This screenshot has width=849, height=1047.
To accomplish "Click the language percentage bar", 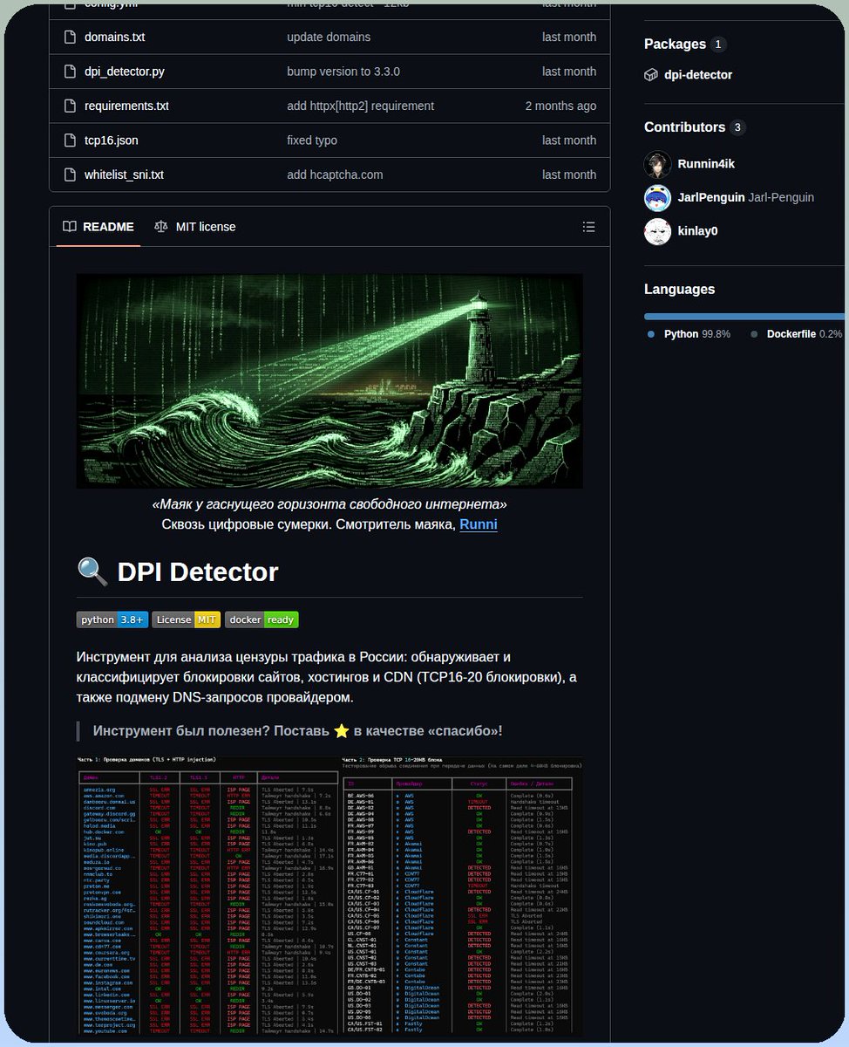I will click(x=744, y=317).
